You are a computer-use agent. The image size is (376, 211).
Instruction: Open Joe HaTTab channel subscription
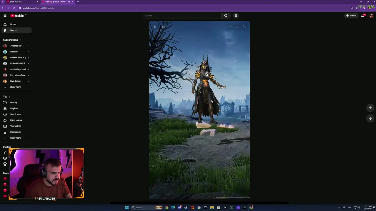pyautogui.click(x=16, y=46)
